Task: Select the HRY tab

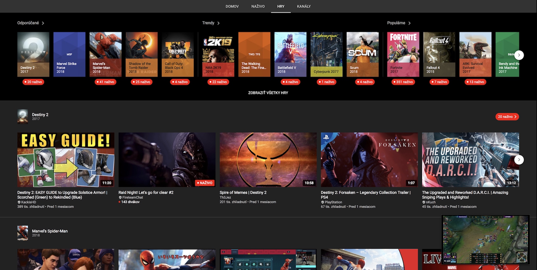Action: (281, 6)
